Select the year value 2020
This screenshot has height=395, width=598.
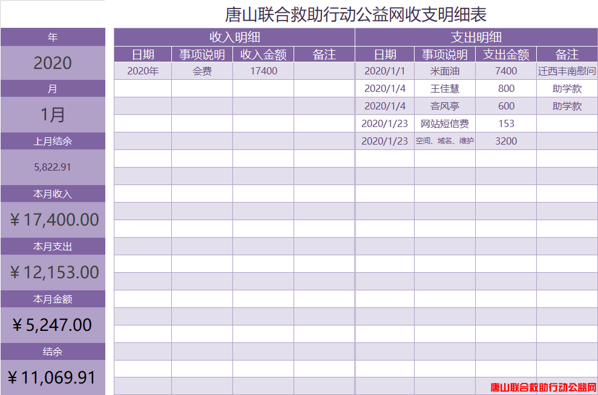pos(53,63)
